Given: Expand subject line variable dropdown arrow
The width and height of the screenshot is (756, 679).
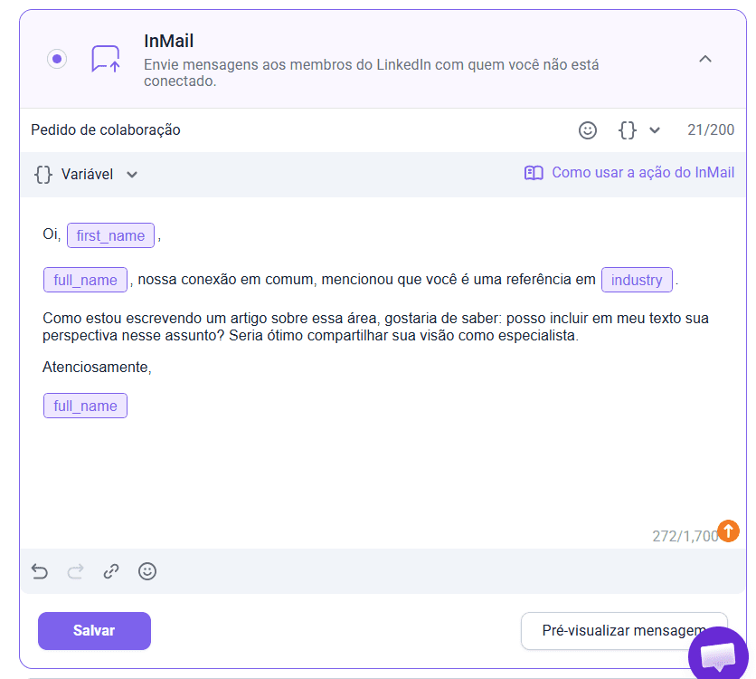Looking at the screenshot, I should [x=655, y=130].
